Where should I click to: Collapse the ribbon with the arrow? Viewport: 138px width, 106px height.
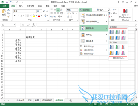[136, 20]
